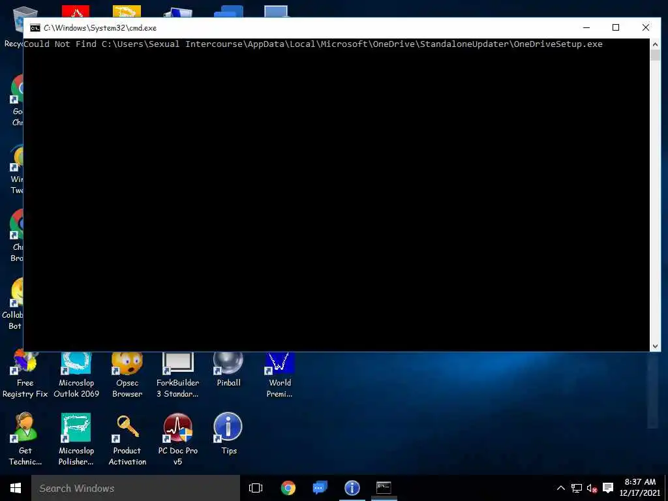The width and height of the screenshot is (668, 501).
Task: Open the Microslop Polisher desktop icon
Action: pos(76,439)
